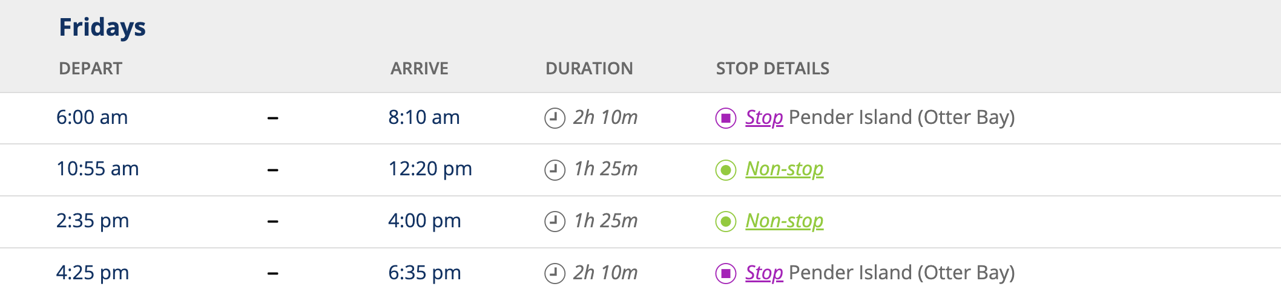Click the clock icon for the 2:35 pm departure

coord(555,222)
